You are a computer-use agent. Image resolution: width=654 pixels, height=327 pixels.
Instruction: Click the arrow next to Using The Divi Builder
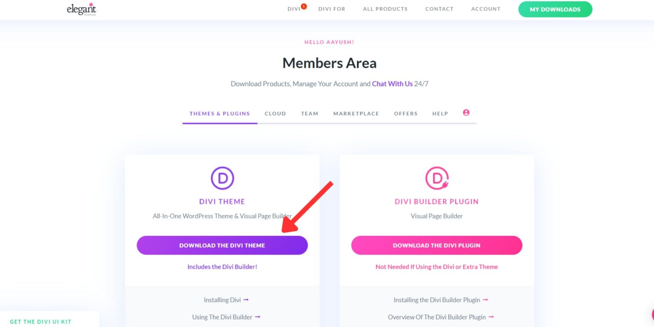point(258,317)
